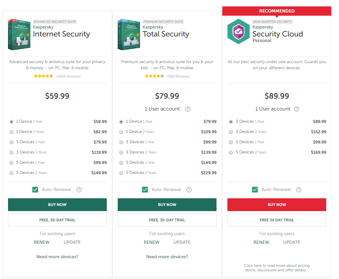Toggle Auto-Renewal checkbox for Security Cloud
This screenshot has width=339, height=279.
coord(255,190)
